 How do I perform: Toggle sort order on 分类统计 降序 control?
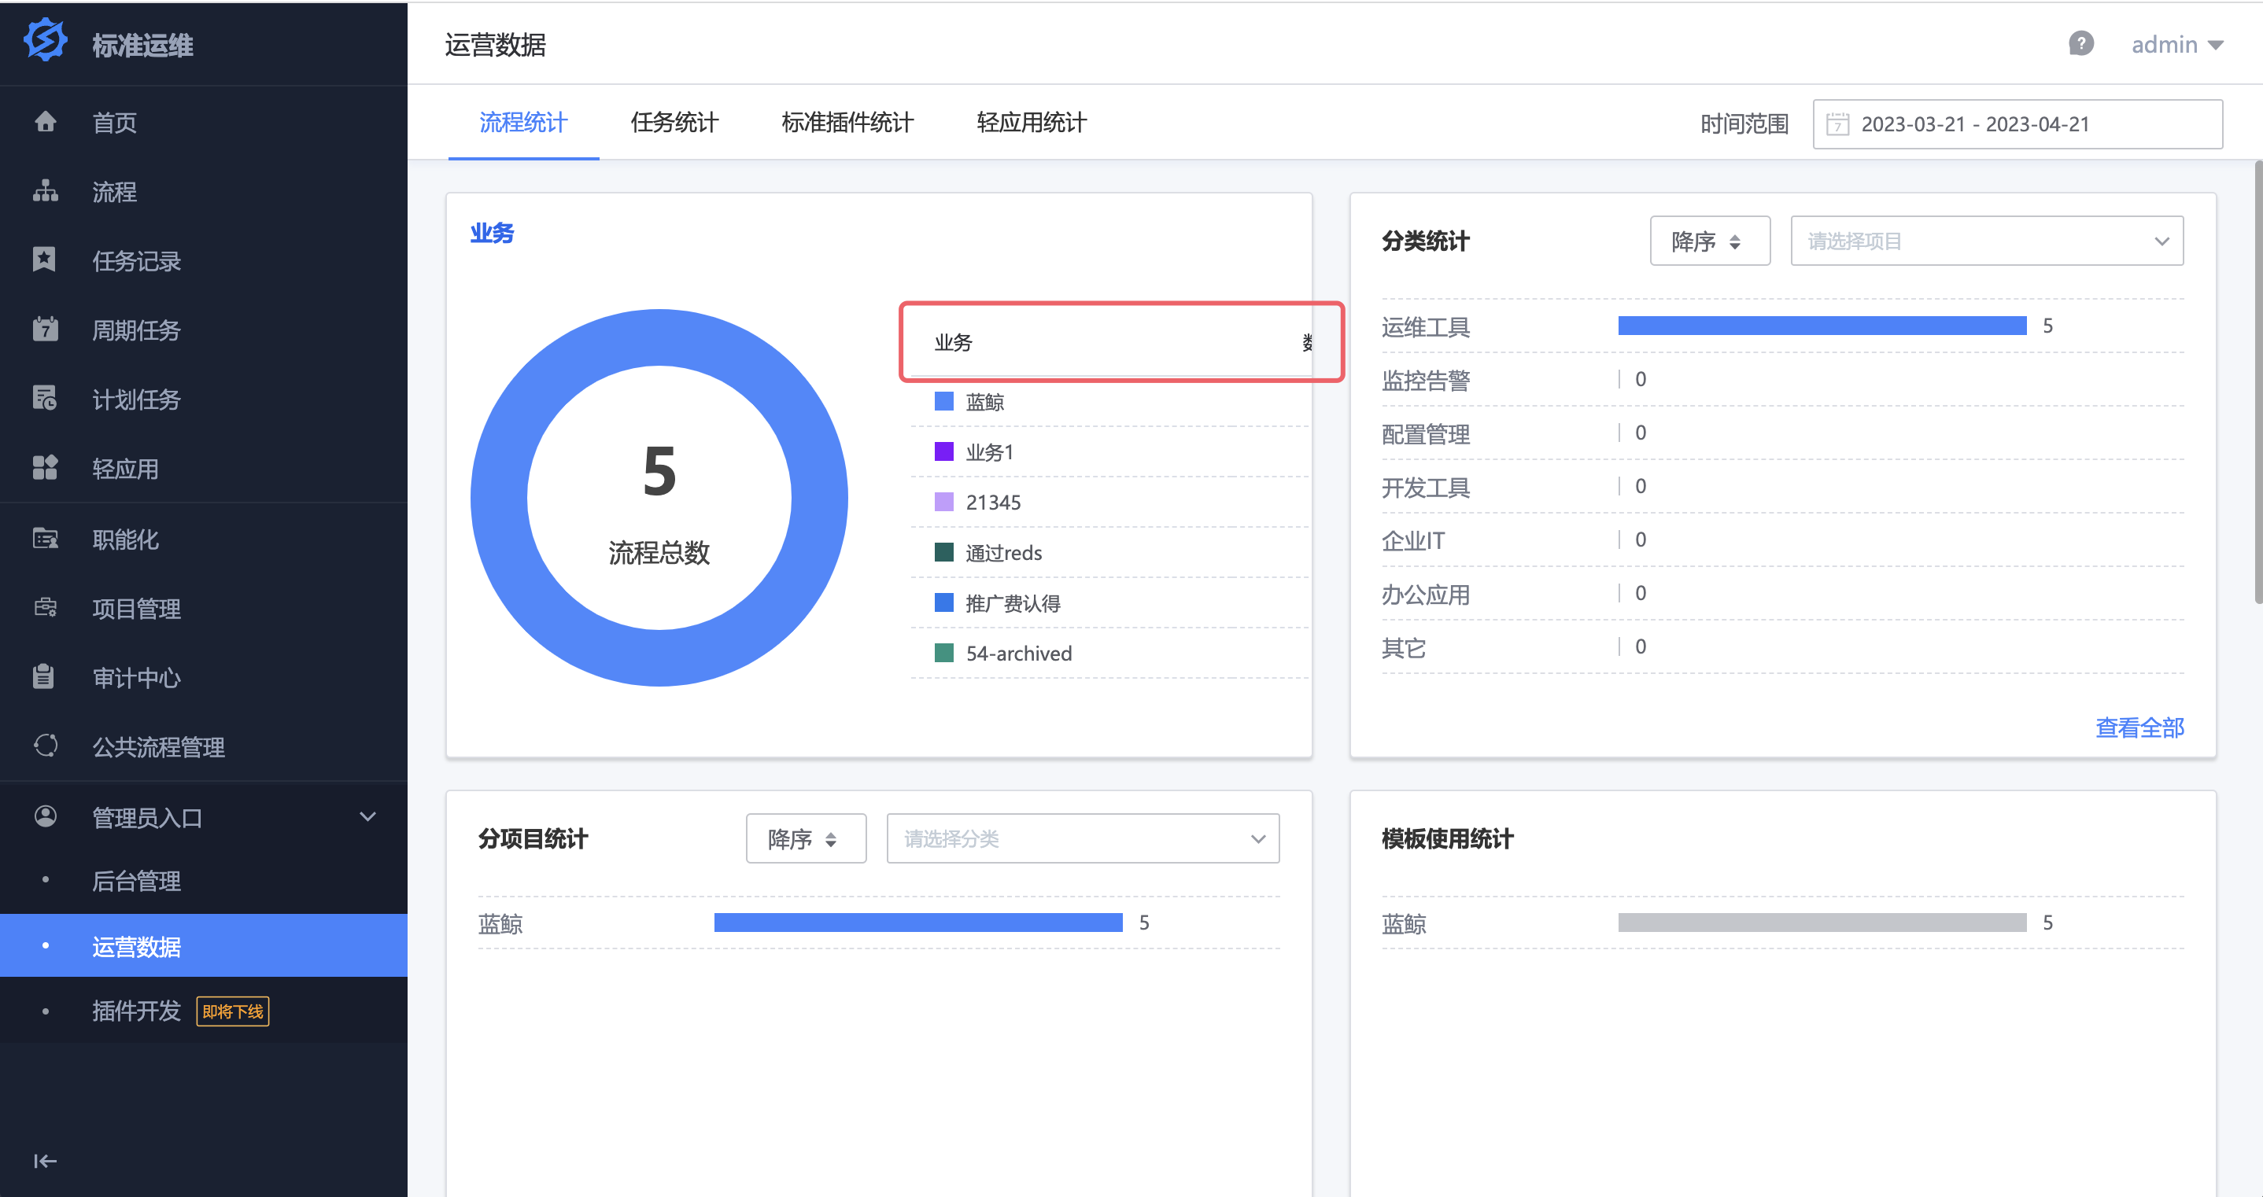[1707, 240]
